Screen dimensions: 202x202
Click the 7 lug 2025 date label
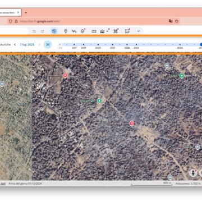pyautogui.click(x=27, y=44)
